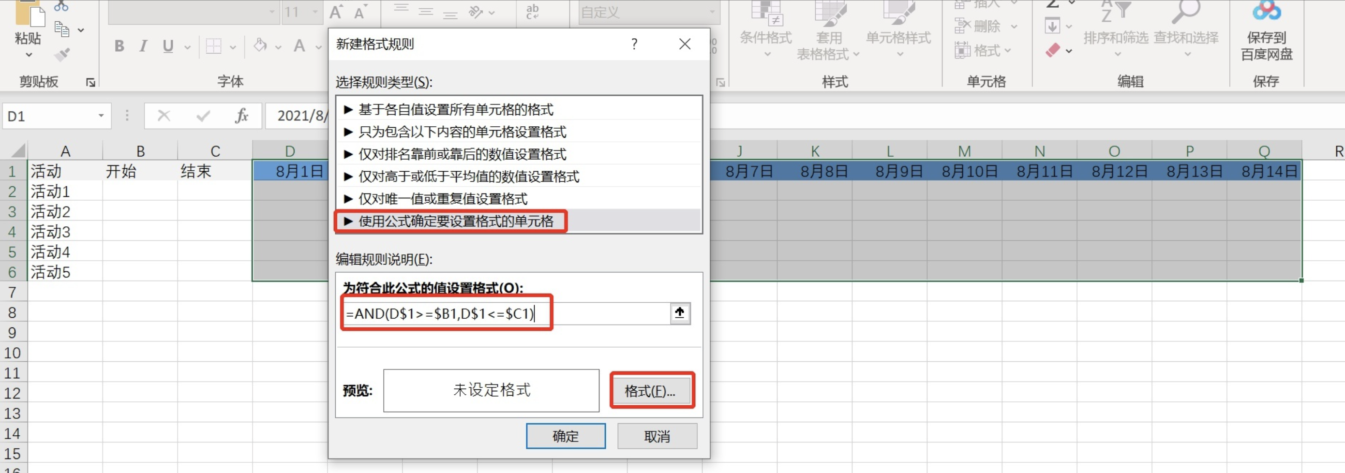
Task: Click the Middle Align icon
Action: coord(426,12)
